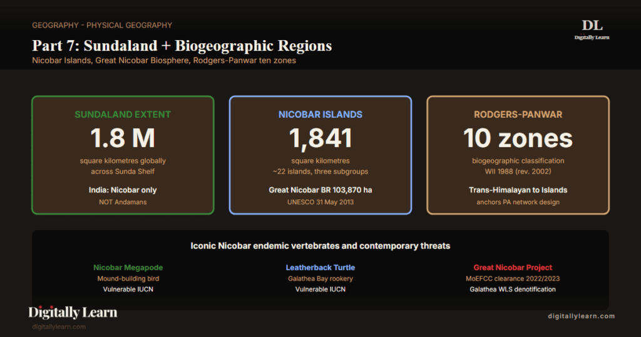Screen dimensions: 641x337
Task: Click 'square kilometres globally' text
Action: click(123, 161)
